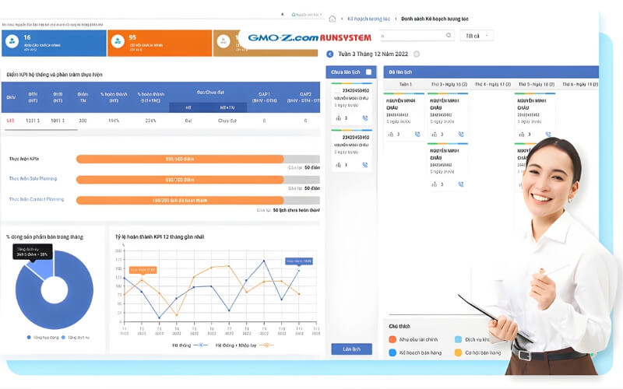Toggle Tổng hợp đồng series in pie legend
Screen dimensions: 623x389
click(x=43, y=338)
